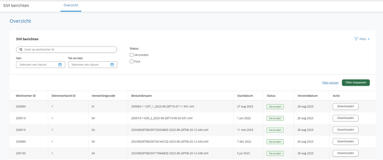
Task: Check the Fout status checkbox
Action: (x=132, y=61)
